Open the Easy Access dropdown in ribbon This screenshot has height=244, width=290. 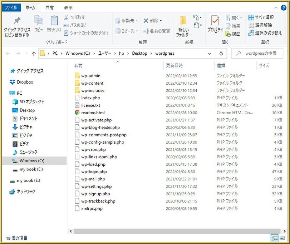click(197, 25)
